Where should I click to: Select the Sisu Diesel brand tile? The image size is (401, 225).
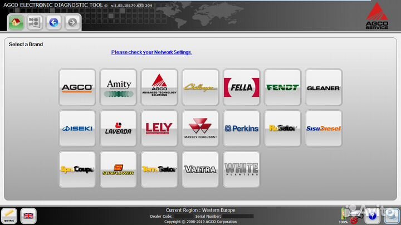[324, 129]
